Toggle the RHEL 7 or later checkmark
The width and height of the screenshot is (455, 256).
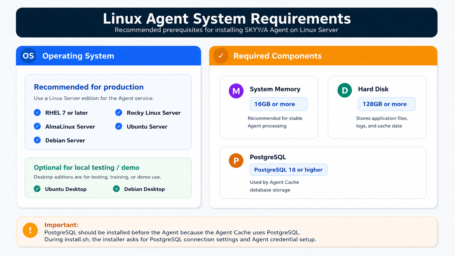pos(37,112)
